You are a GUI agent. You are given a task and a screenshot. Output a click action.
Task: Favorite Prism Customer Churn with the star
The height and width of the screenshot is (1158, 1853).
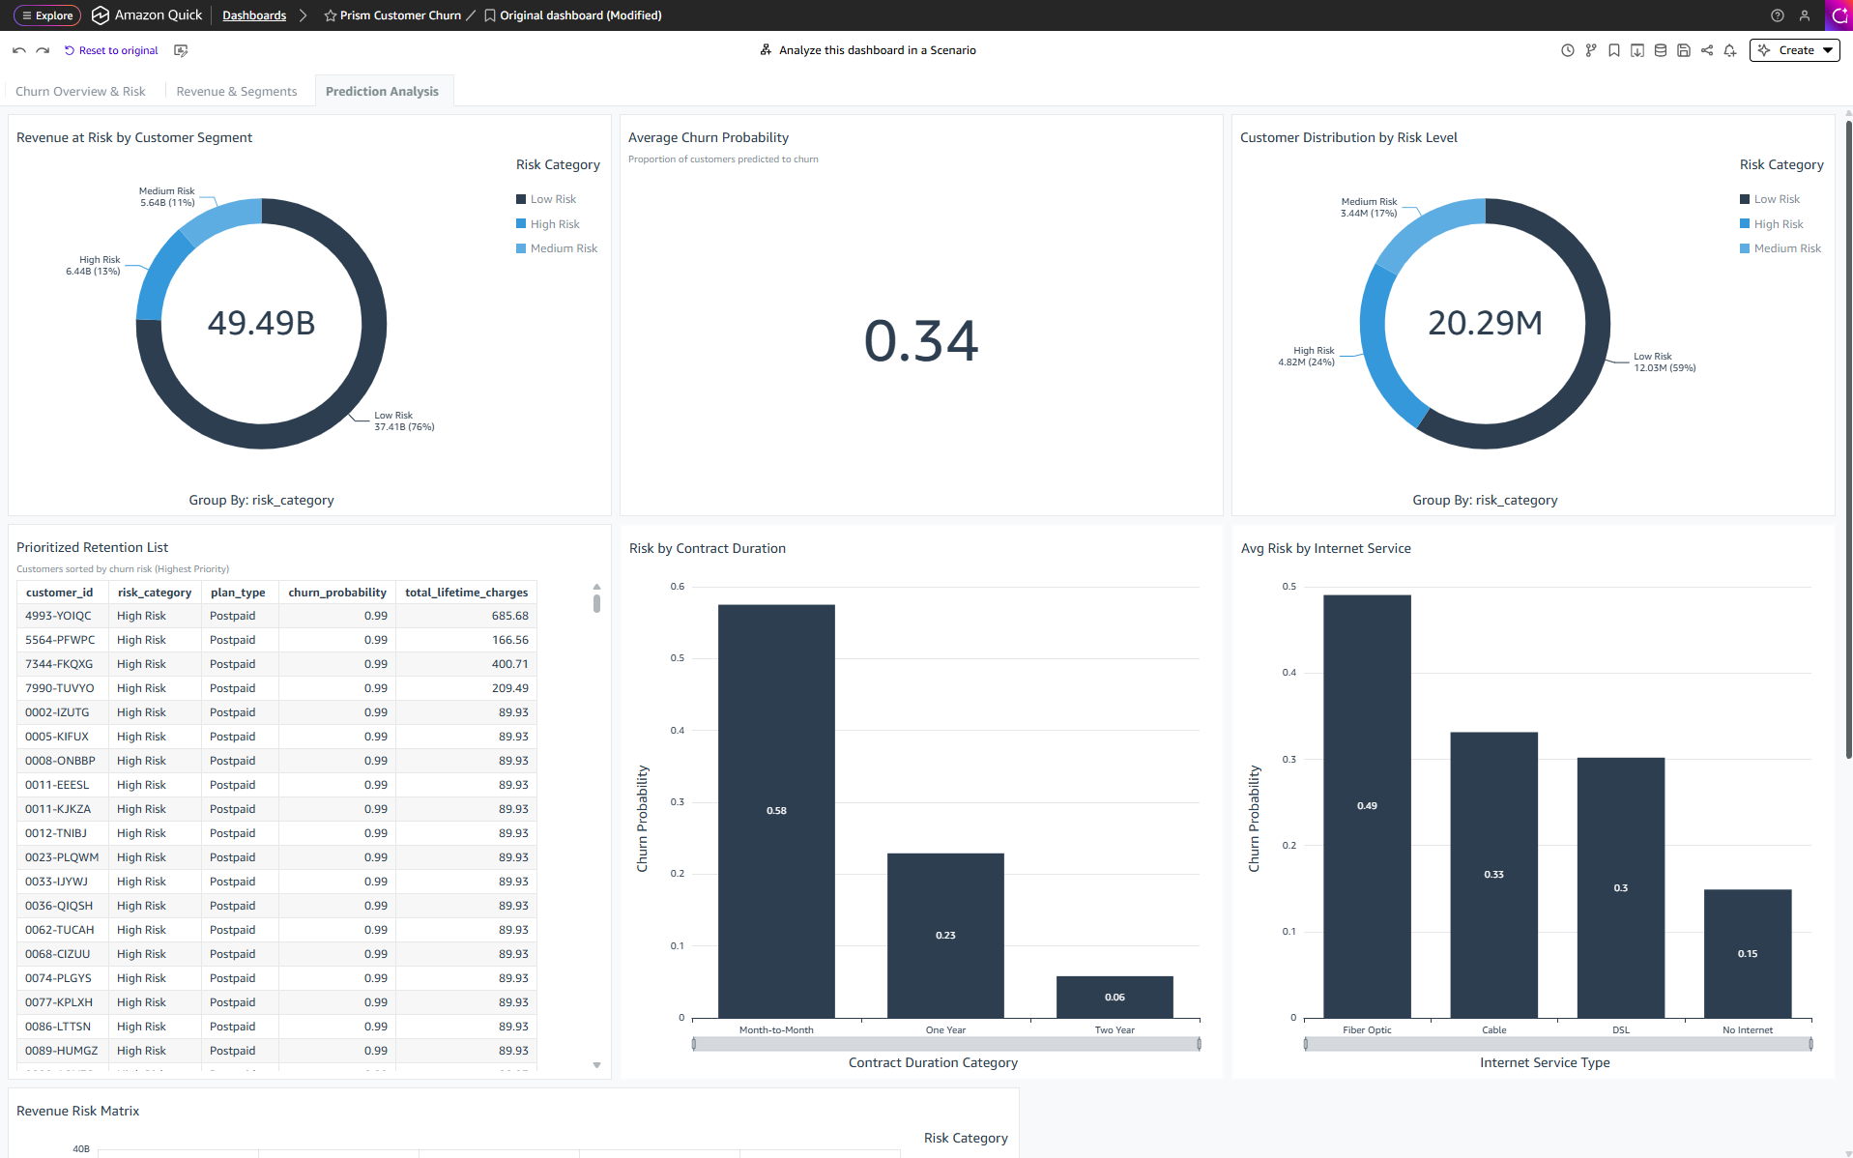coord(331,15)
